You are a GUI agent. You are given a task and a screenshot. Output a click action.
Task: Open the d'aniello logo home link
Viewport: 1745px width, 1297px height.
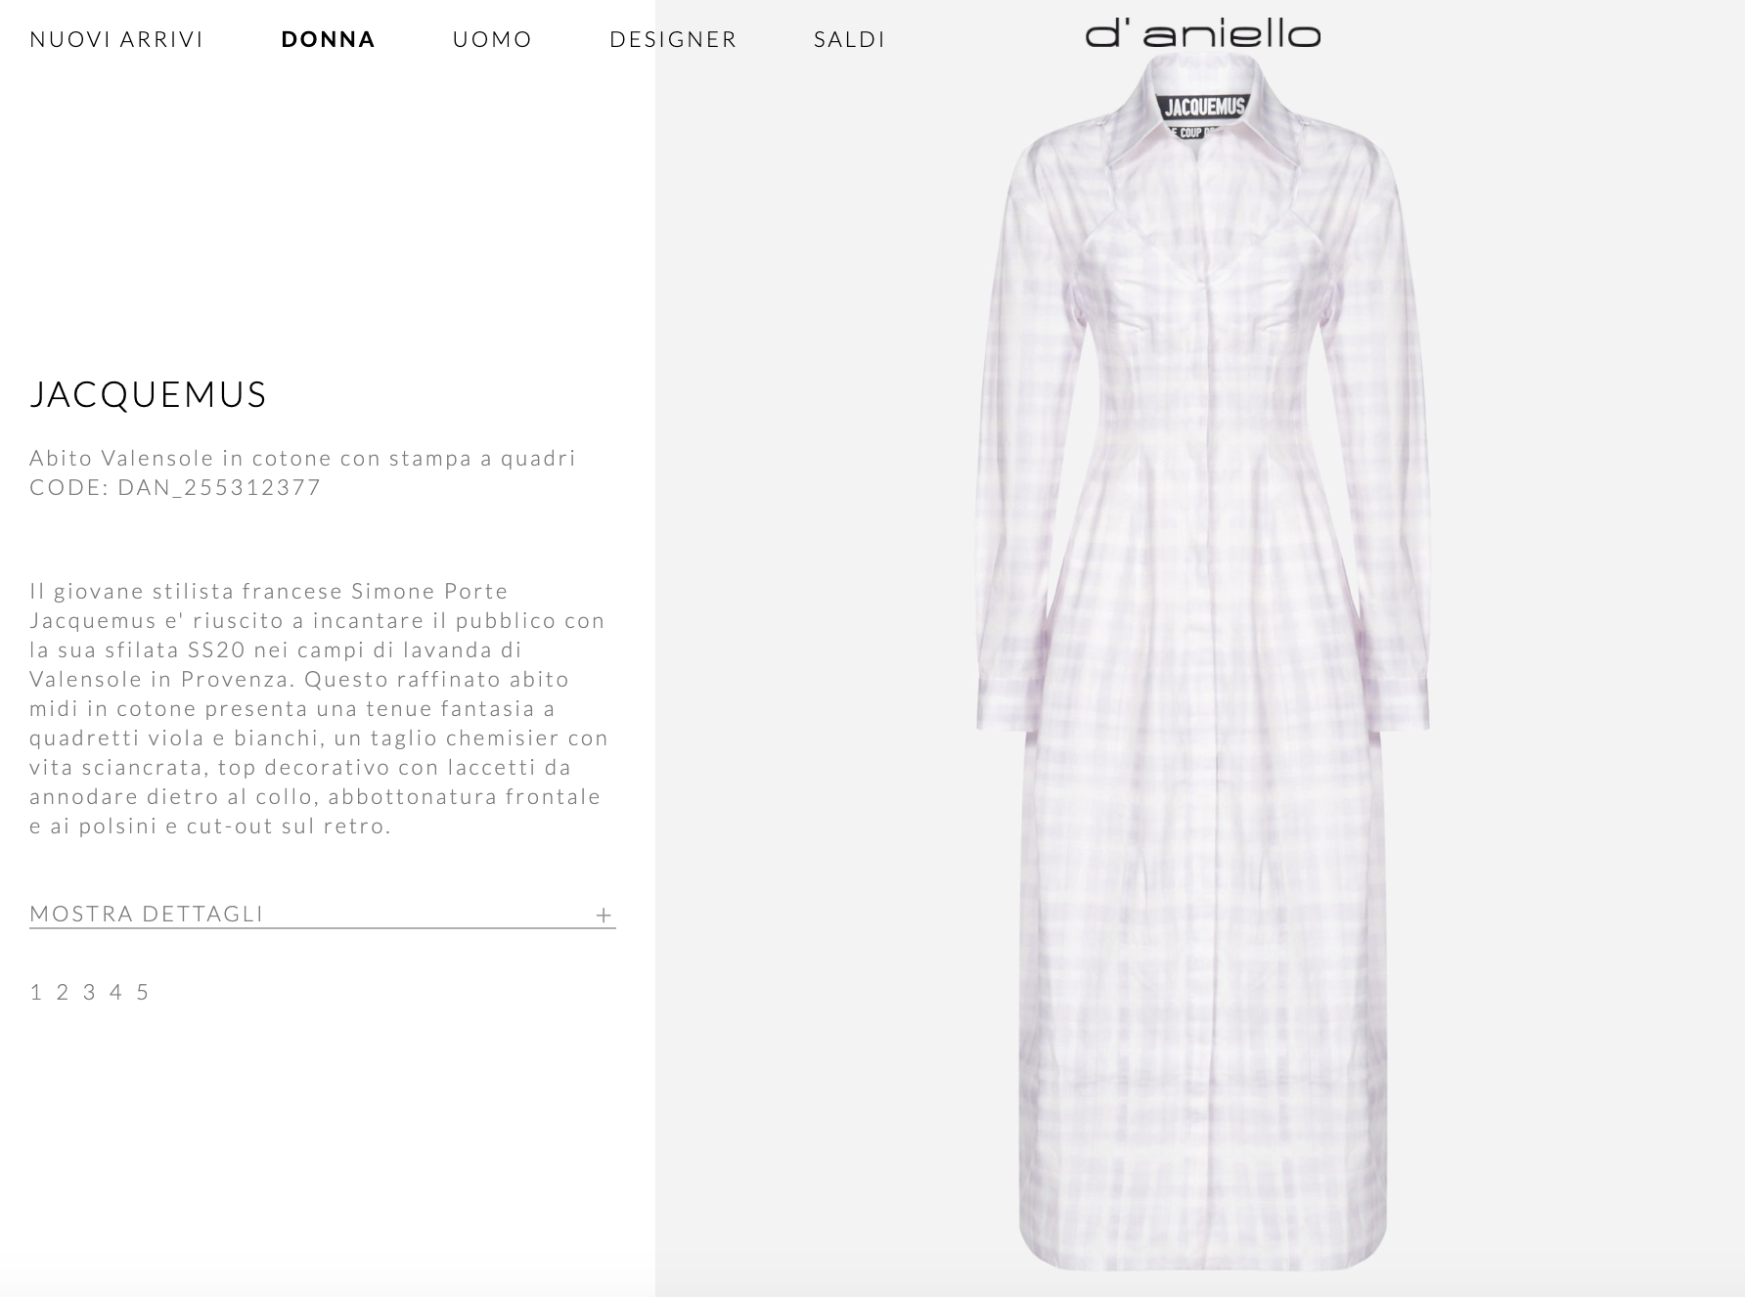click(1202, 34)
